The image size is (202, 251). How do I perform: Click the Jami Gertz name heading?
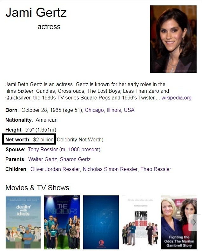[36, 12]
